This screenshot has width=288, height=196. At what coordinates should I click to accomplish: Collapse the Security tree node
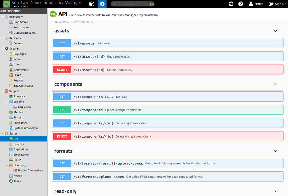point(3,49)
